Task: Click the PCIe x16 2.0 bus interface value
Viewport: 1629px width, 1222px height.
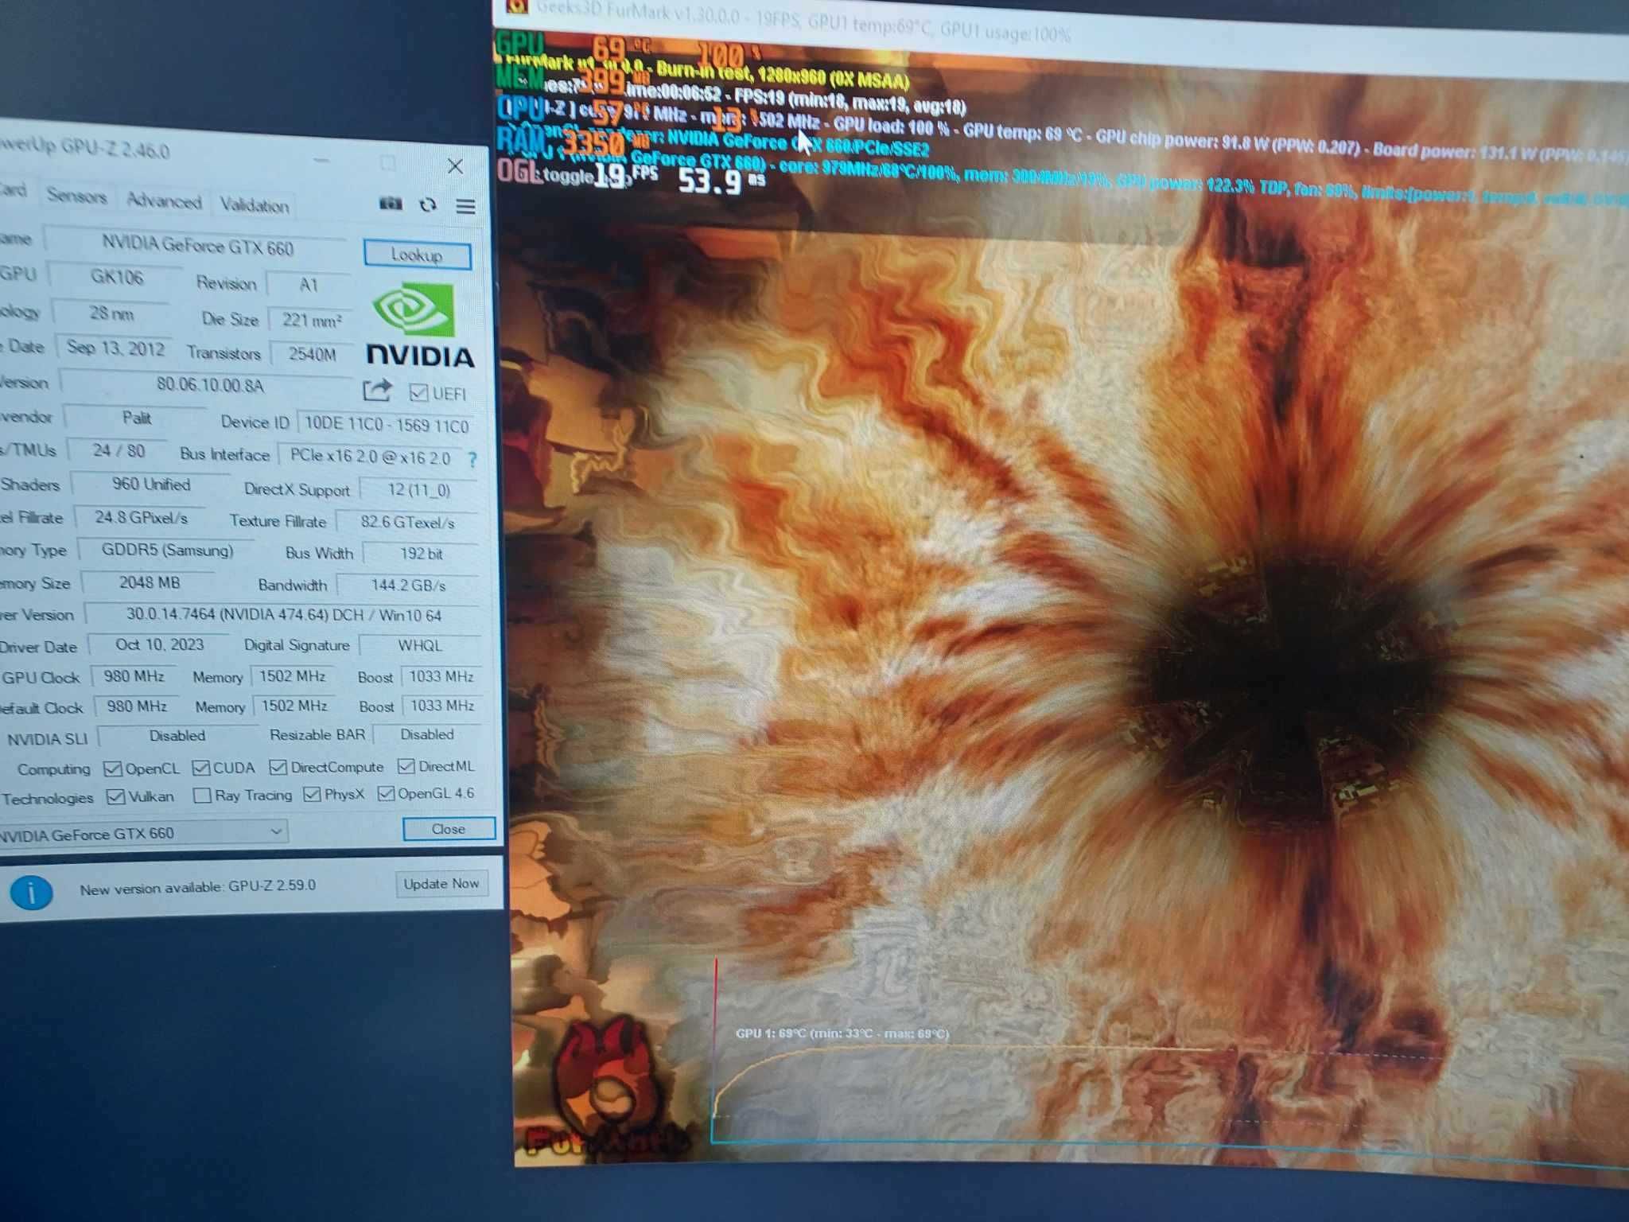Action: (x=370, y=457)
